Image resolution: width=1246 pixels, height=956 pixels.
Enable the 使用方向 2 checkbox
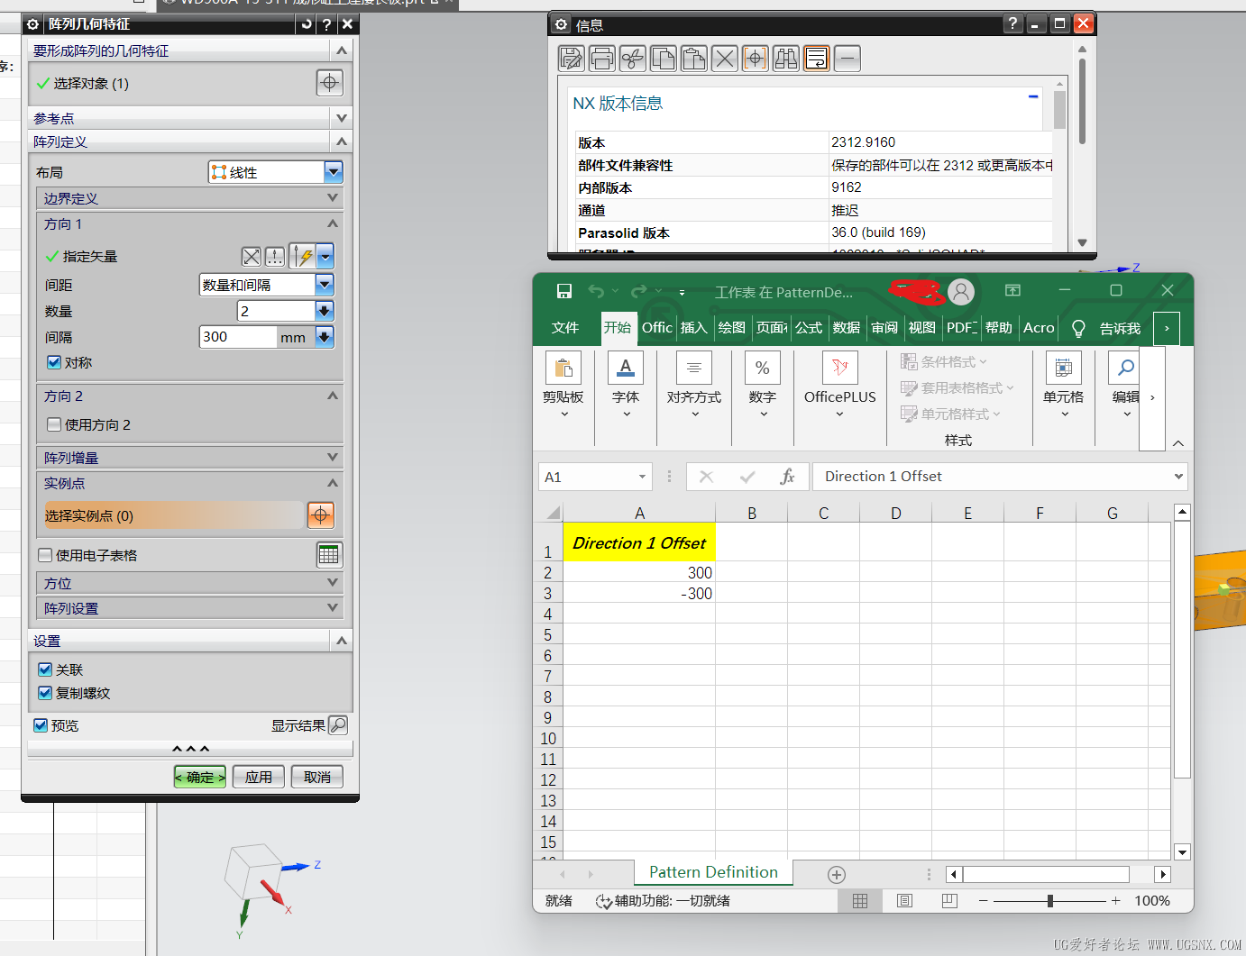(54, 424)
